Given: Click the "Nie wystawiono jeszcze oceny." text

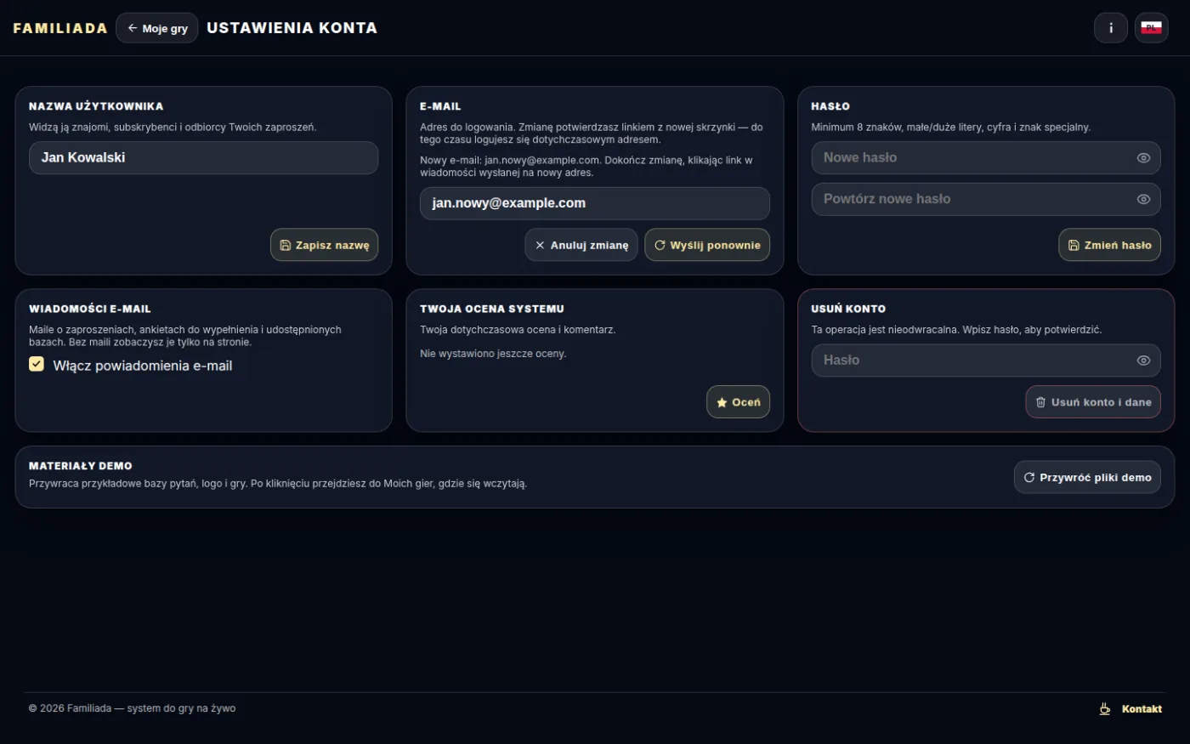Looking at the screenshot, I should coord(493,354).
